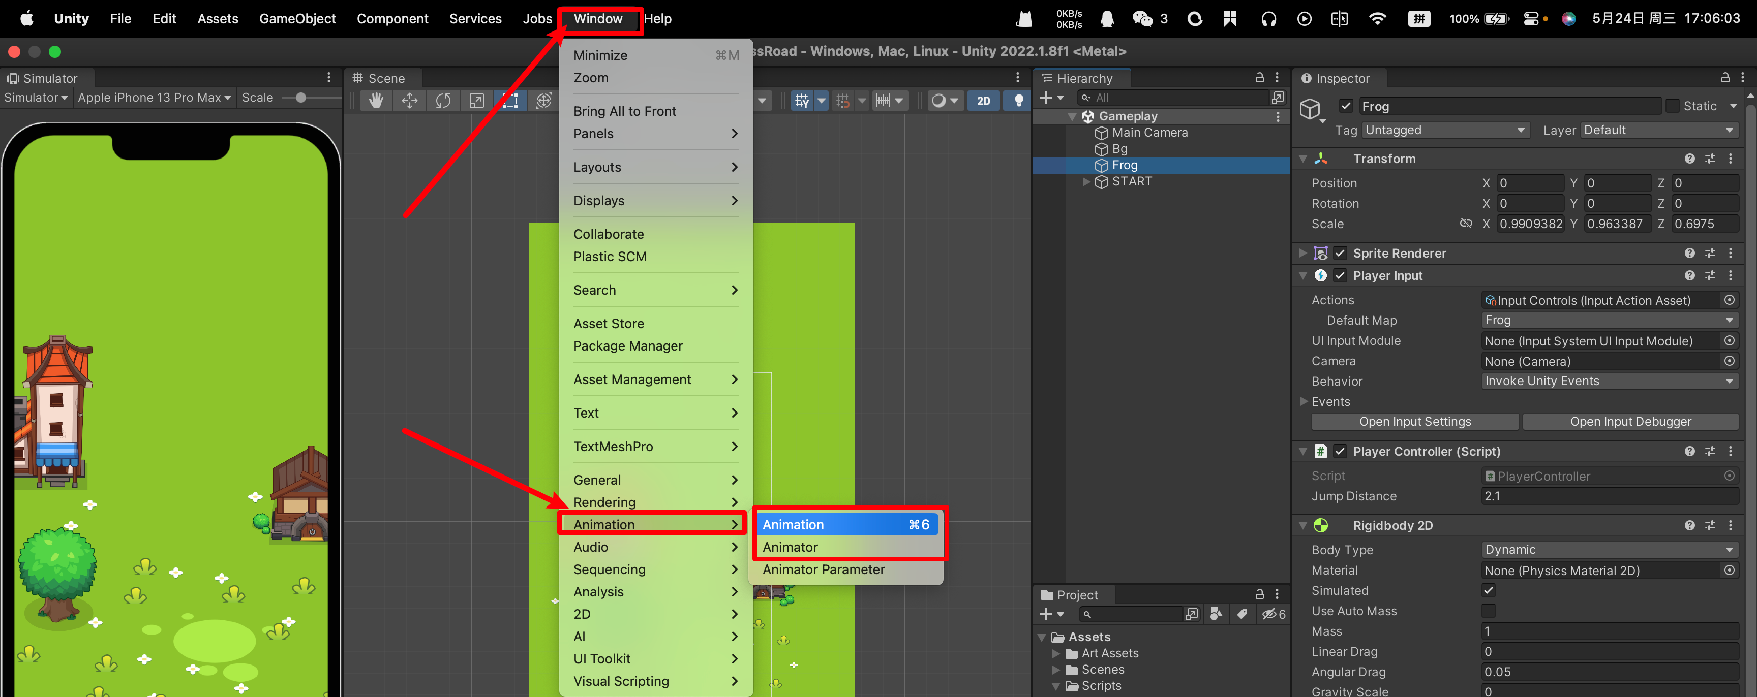Open Player Input component help icon
Image resolution: width=1757 pixels, height=697 pixels.
(x=1689, y=276)
